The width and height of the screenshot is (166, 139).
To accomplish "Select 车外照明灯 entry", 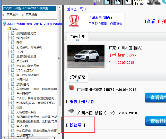I will (x=23, y=94).
